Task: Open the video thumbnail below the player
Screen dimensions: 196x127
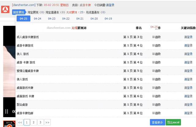Action: pyautogui.click(x=9, y=124)
